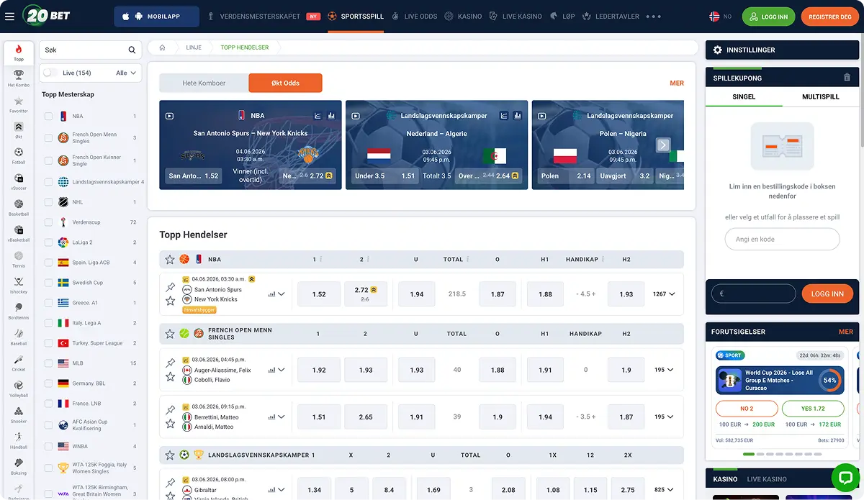Click the 20BET logo

[46, 15]
